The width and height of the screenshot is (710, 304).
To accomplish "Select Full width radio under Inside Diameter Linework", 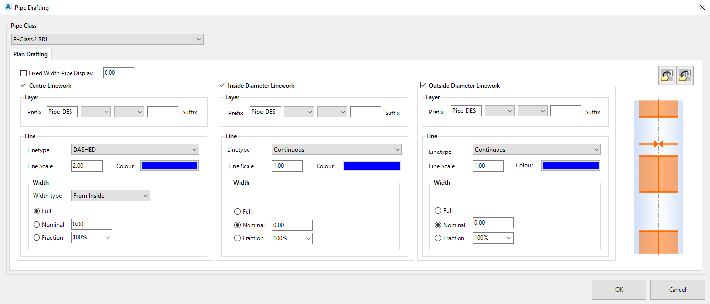I will [238, 212].
